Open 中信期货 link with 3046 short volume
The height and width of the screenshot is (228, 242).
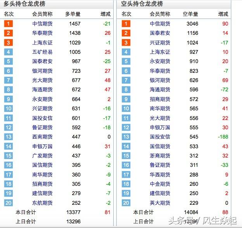tap(160, 24)
